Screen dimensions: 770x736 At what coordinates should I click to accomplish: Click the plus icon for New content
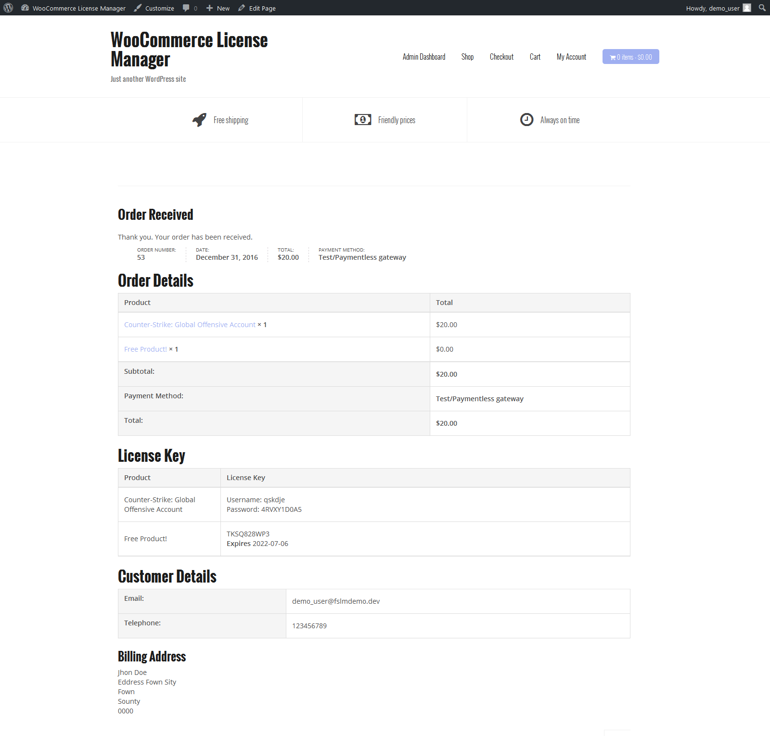(209, 8)
